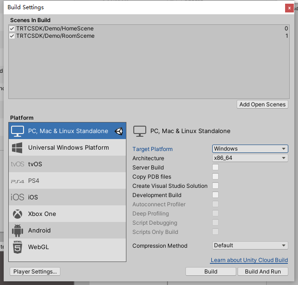The height and width of the screenshot is (285, 298).
Task: Click the Universal Windows Platform Windows logo
Action: click(17, 148)
